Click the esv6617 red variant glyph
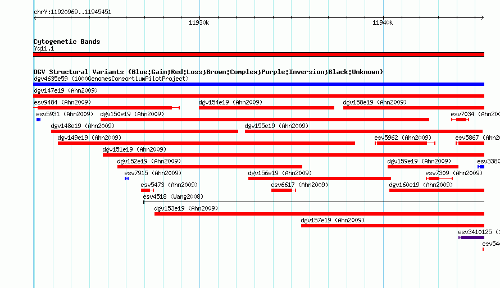This screenshot has height=288, width=500. tap(284, 190)
